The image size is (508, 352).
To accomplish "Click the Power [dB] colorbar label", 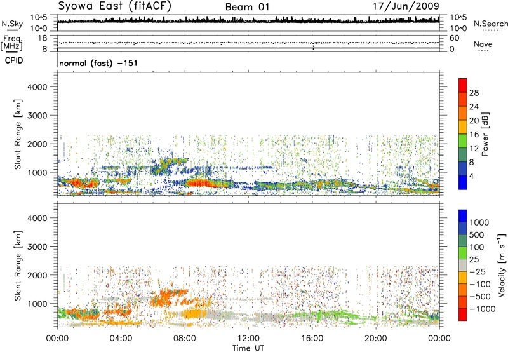I will point(485,134).
